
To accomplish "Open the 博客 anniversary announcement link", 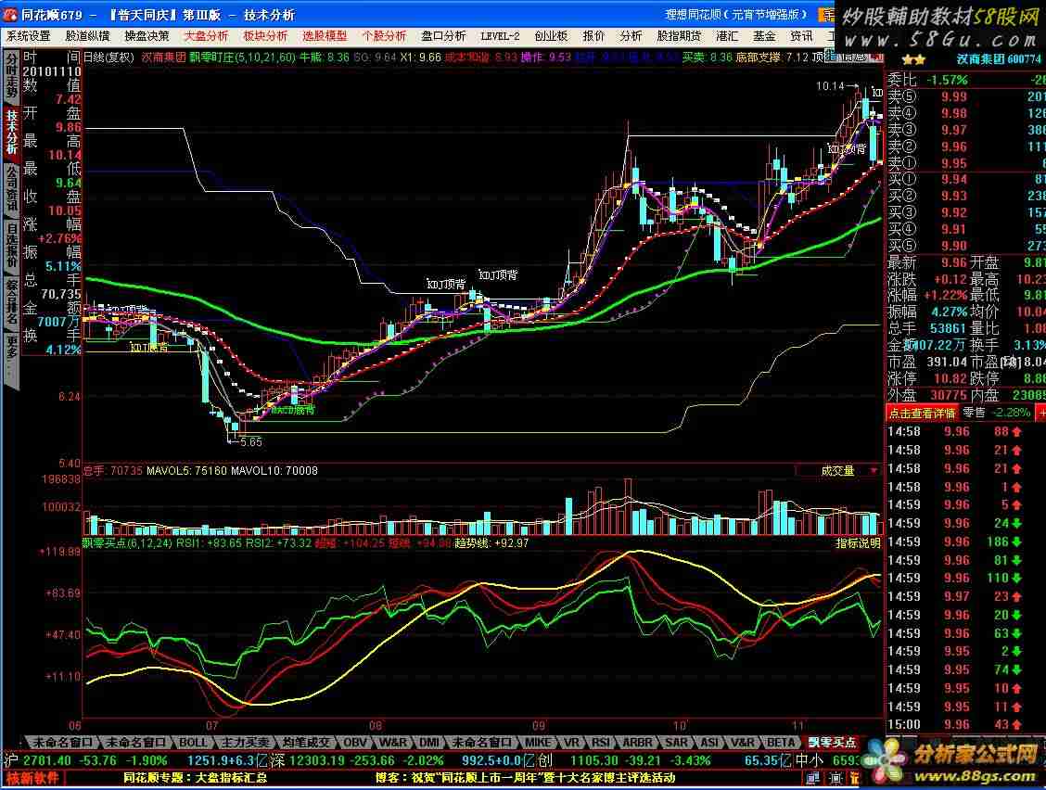I will coord(525,777).
